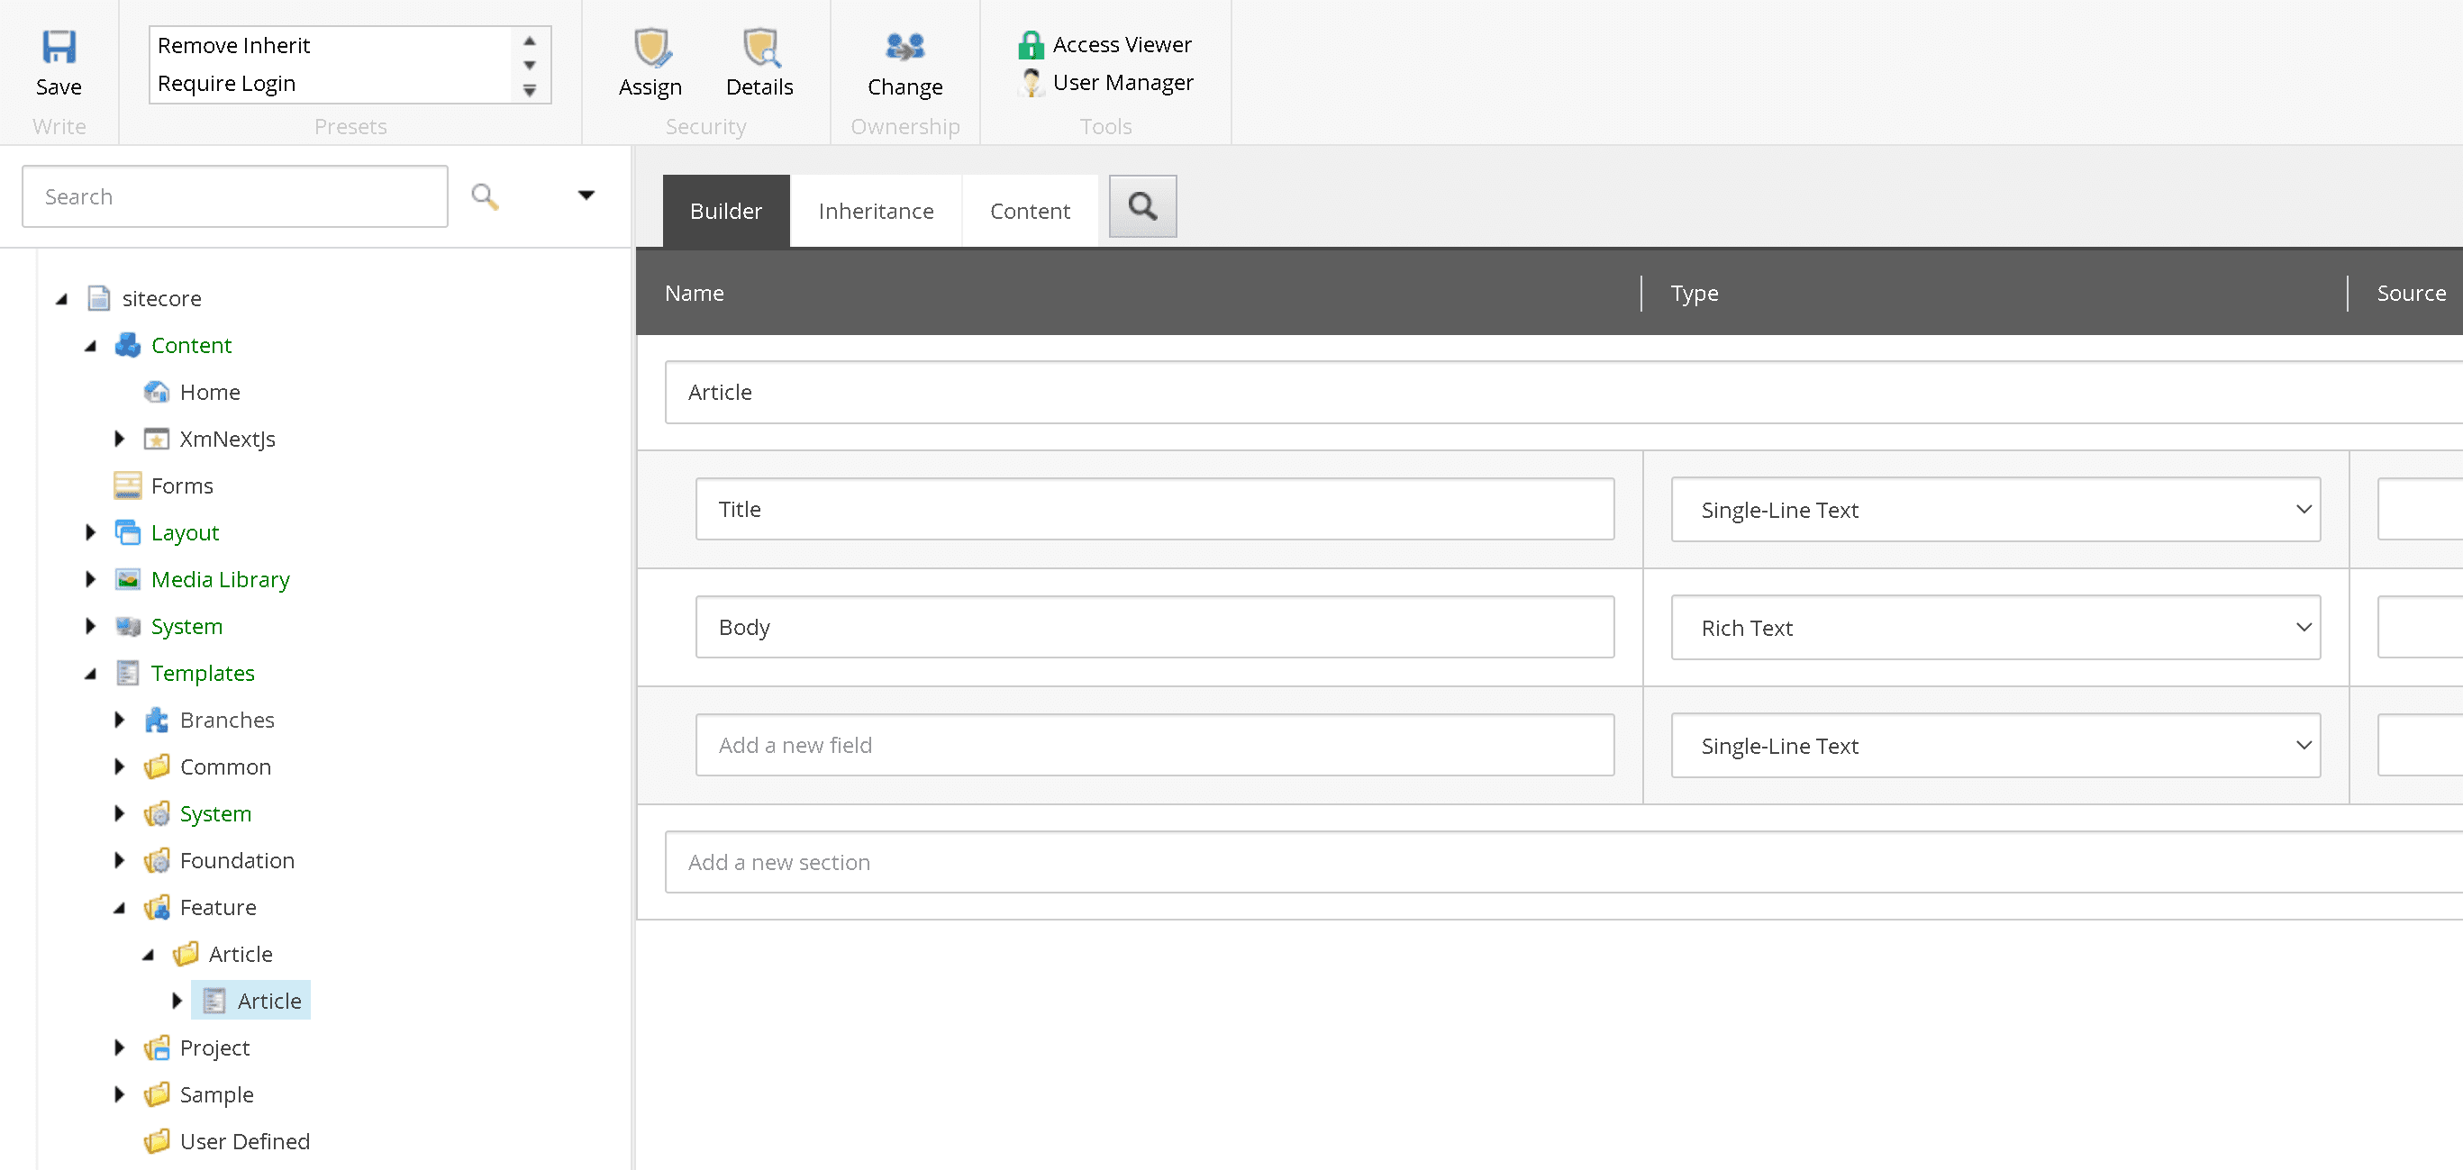Image resolution: width=2463 pixels, height=1170 pixels.
Task: Click the Change ownership icon
Action: (x=904, y=47)
